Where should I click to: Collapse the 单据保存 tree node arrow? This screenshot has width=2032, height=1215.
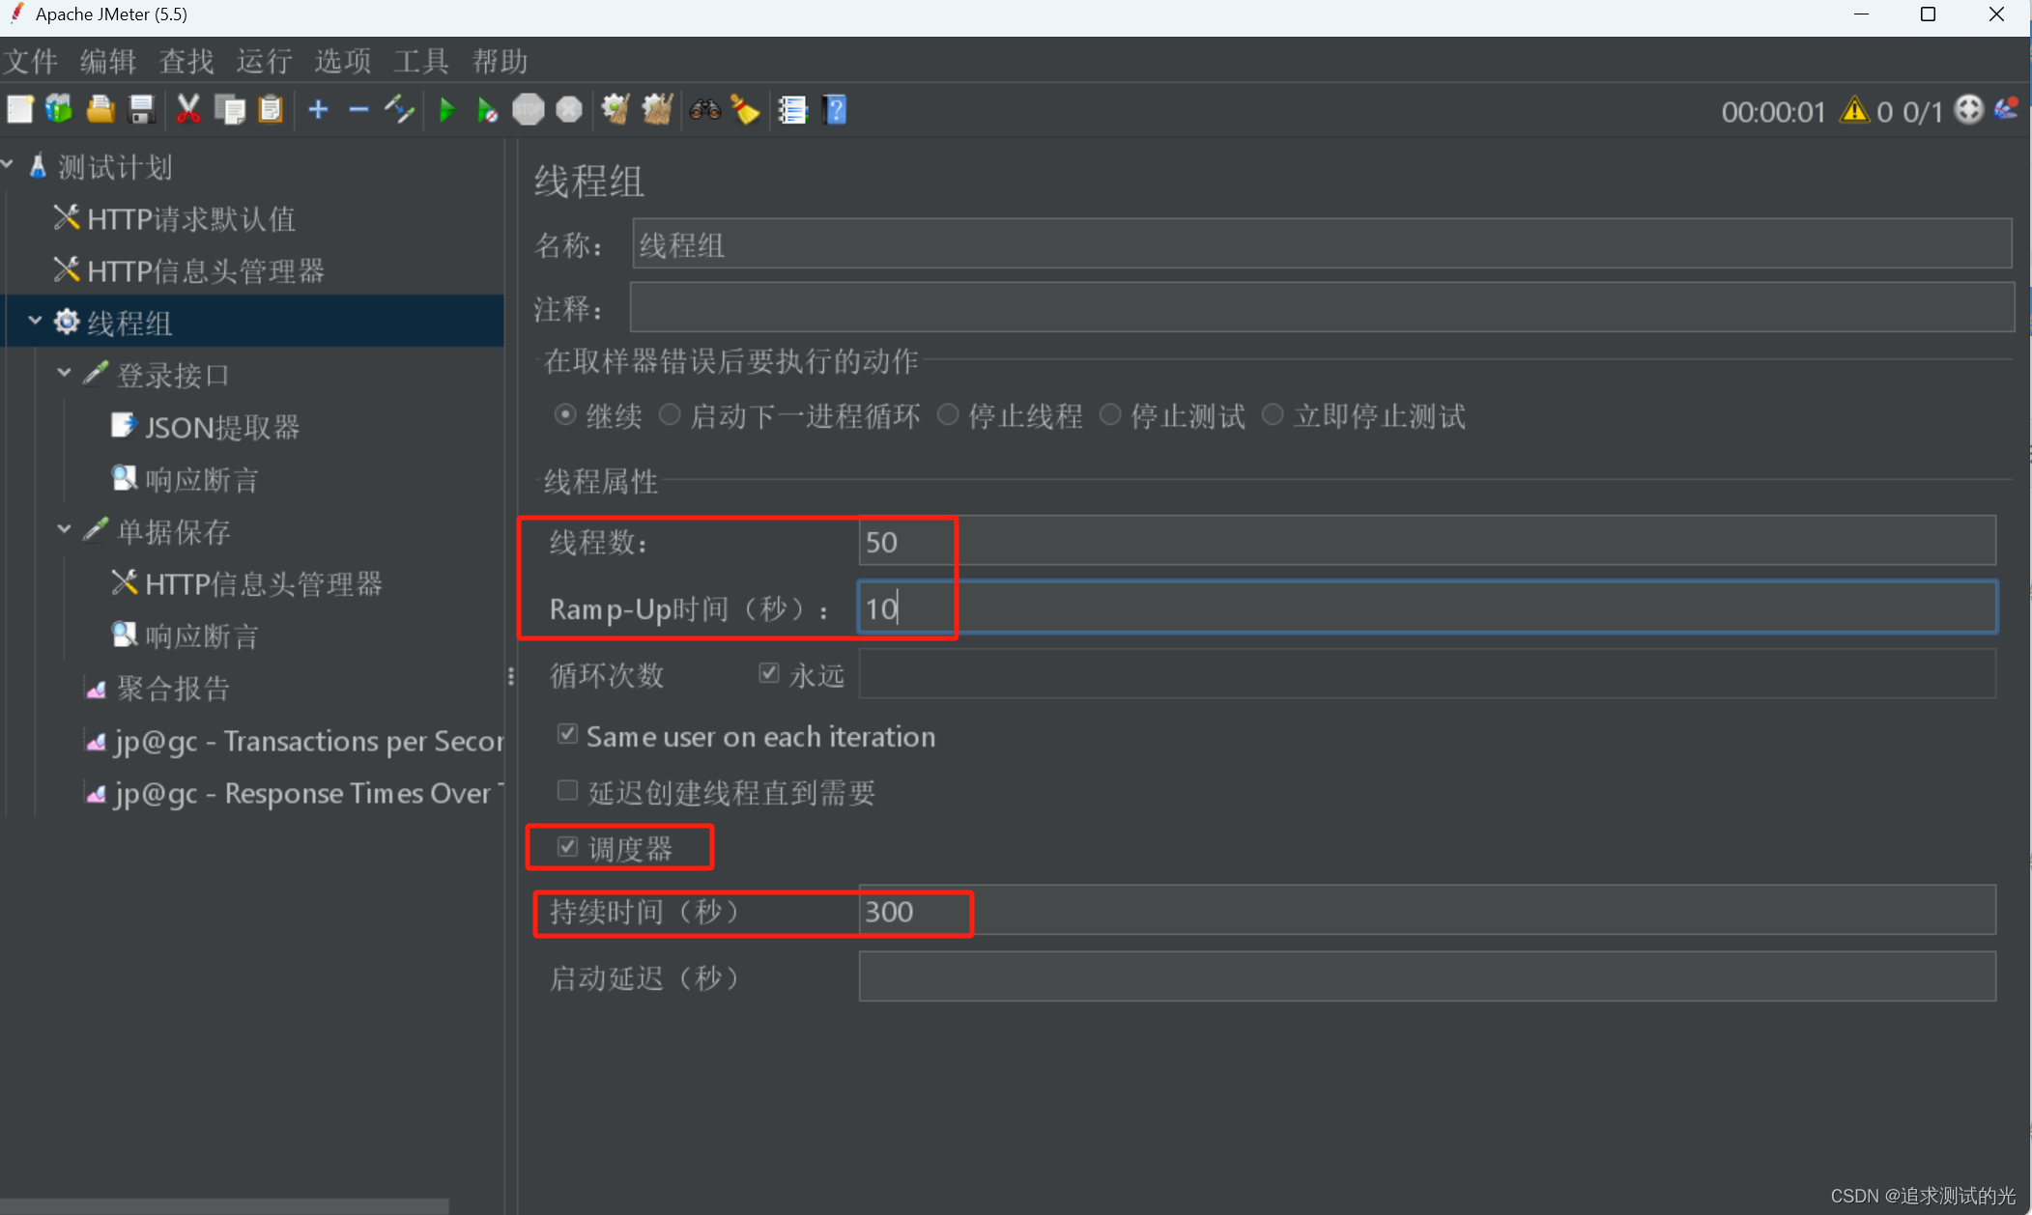(64, 529)
